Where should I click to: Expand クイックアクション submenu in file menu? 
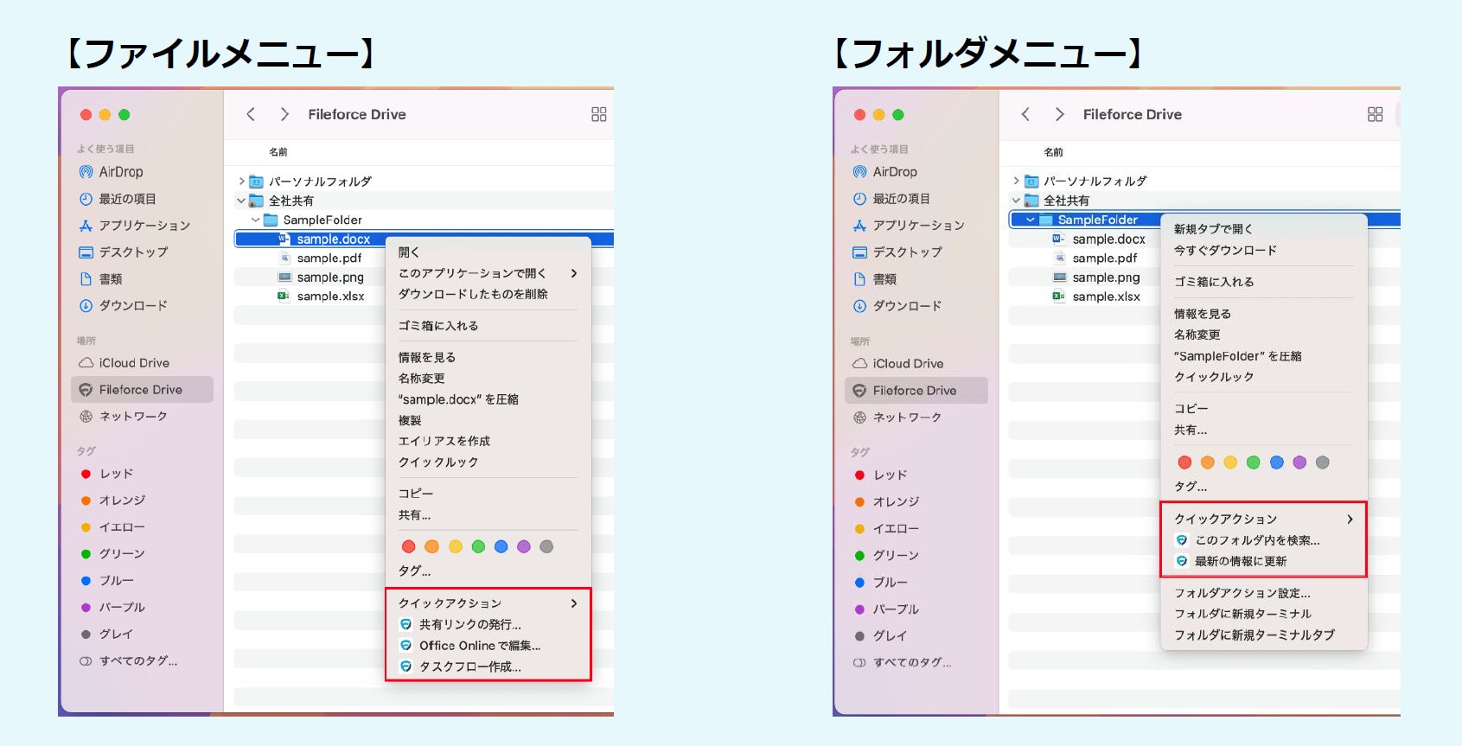click(x=488, y=603)
